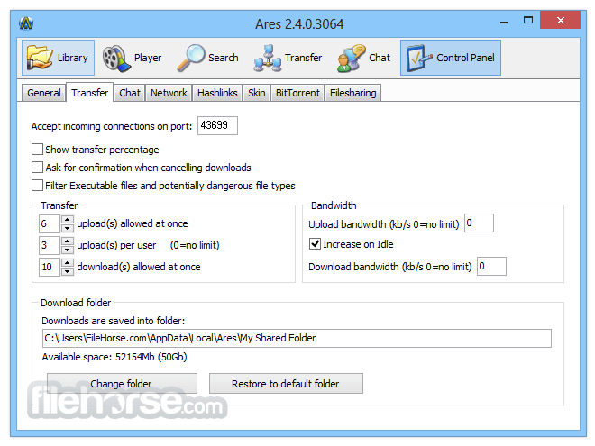Open the Player film reel icon
The width and height of the screenshot is (595, 446).
tap(116, 59)
